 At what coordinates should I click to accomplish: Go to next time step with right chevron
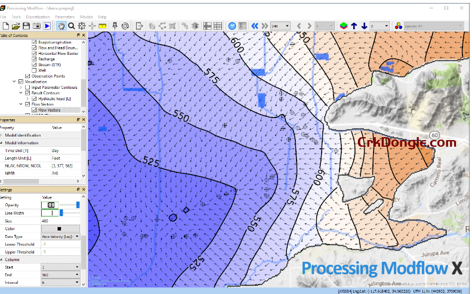pyautogui.click(x=309, y=26)
